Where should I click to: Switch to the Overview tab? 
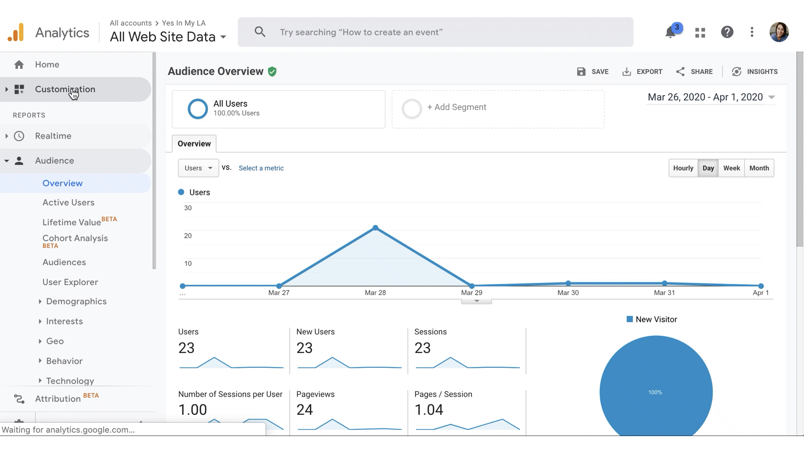pos(194,144)
